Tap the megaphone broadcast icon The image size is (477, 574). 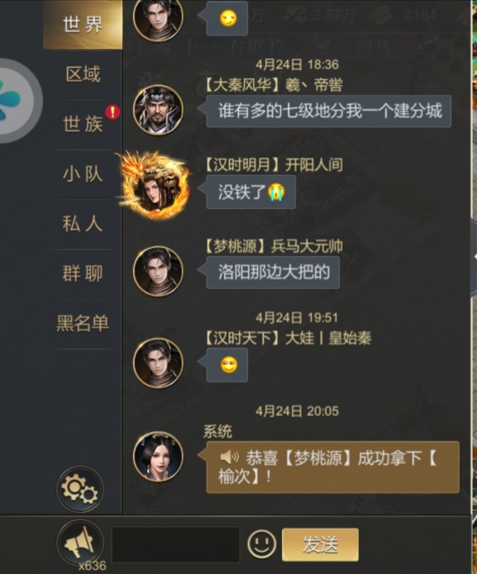[x=80, y=542]
